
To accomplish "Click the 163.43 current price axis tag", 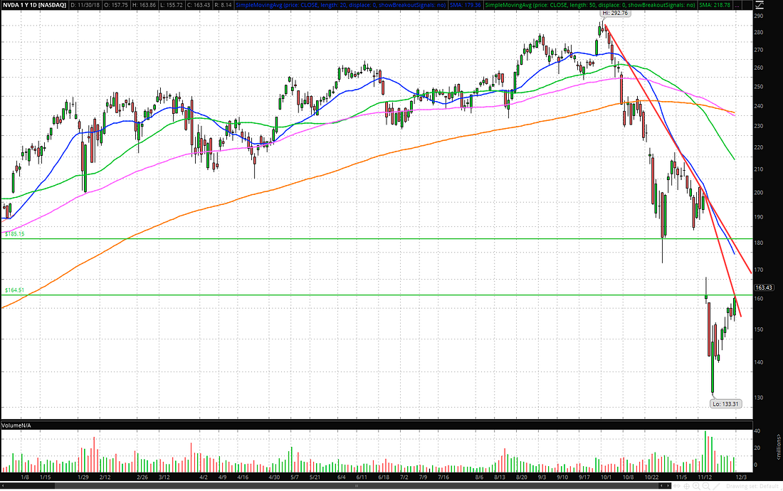I will click(x=764, y=287).
